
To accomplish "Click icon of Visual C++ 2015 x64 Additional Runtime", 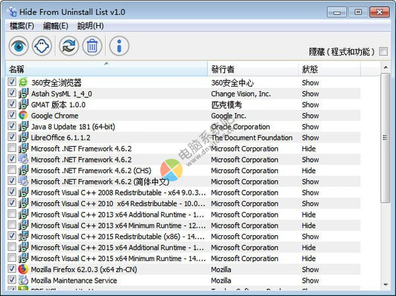I will (x=23, y=247).
